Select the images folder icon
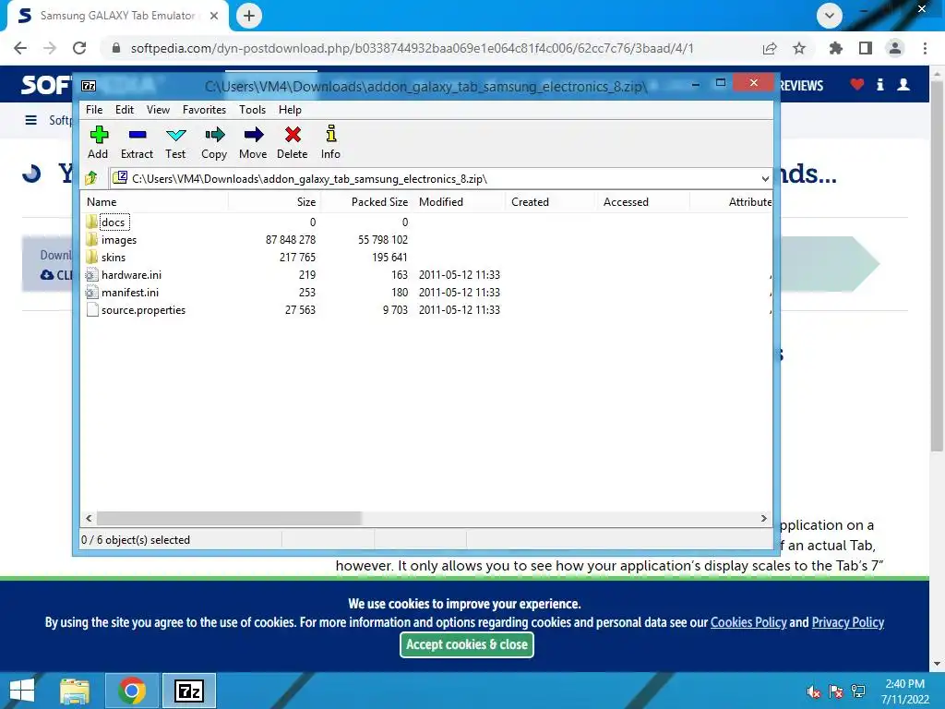This screenshot has width=945, height=709. (x=91, y=239)
